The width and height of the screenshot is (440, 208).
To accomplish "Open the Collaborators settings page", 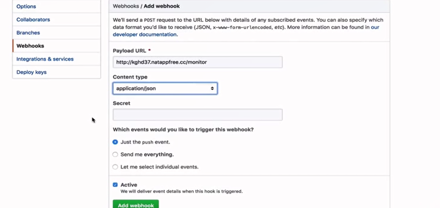I will coord(56,19).
